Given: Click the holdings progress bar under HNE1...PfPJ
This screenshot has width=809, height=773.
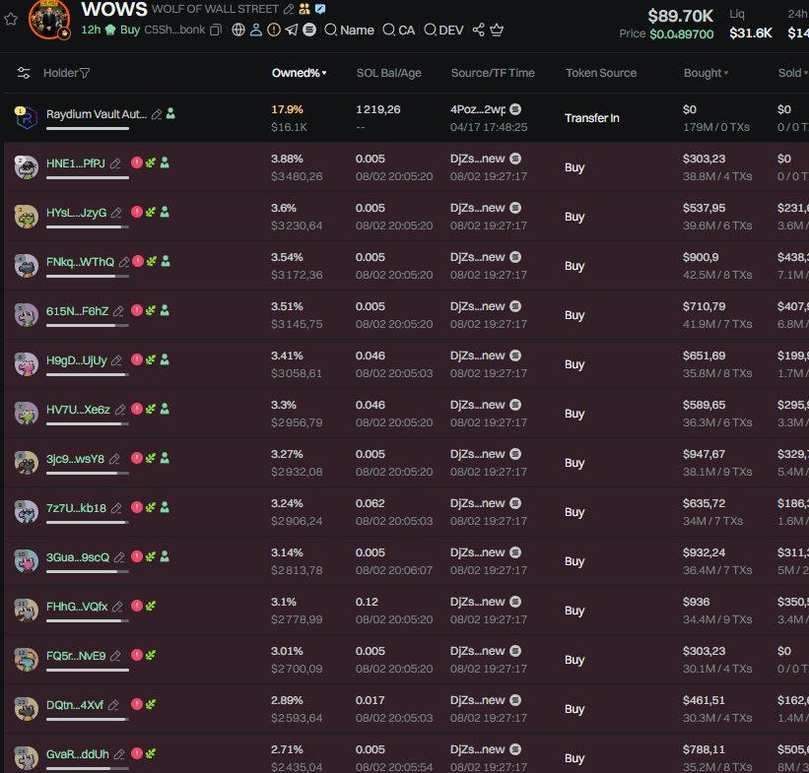Looking at the screenshot, I should pyautogui.click(x=87, y=178).
